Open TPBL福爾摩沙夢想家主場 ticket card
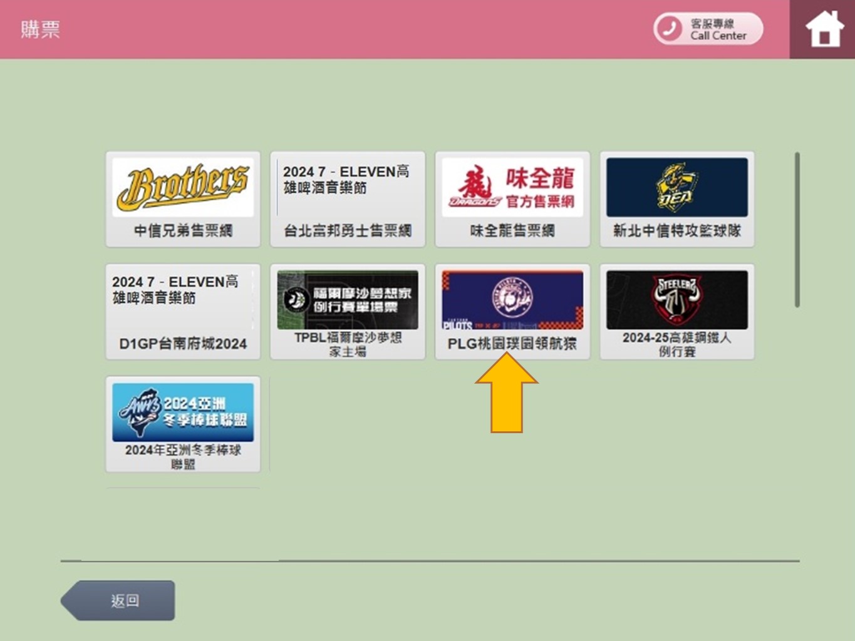The height and width of the screenshot is (641, 855). pyautogui.click(x=348, y=312)
